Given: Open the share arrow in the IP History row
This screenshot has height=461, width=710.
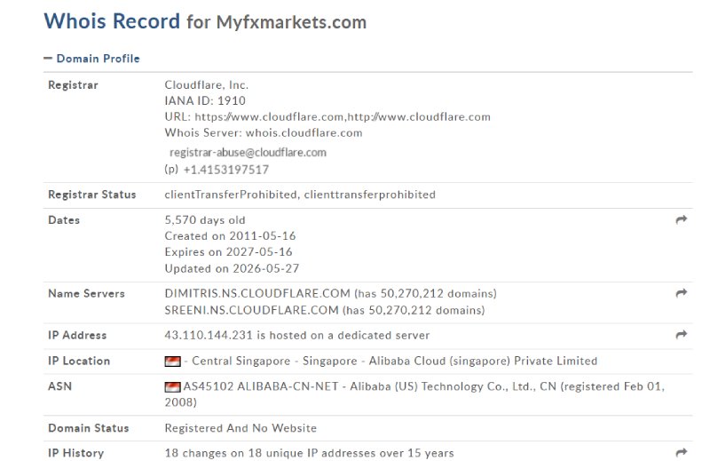Looking at the screenshot, I should click(x=681, y=452).
